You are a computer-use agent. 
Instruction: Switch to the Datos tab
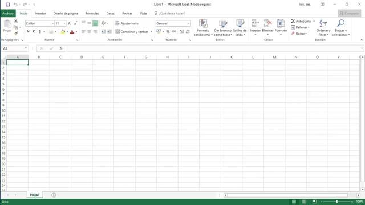pos(110,14)
